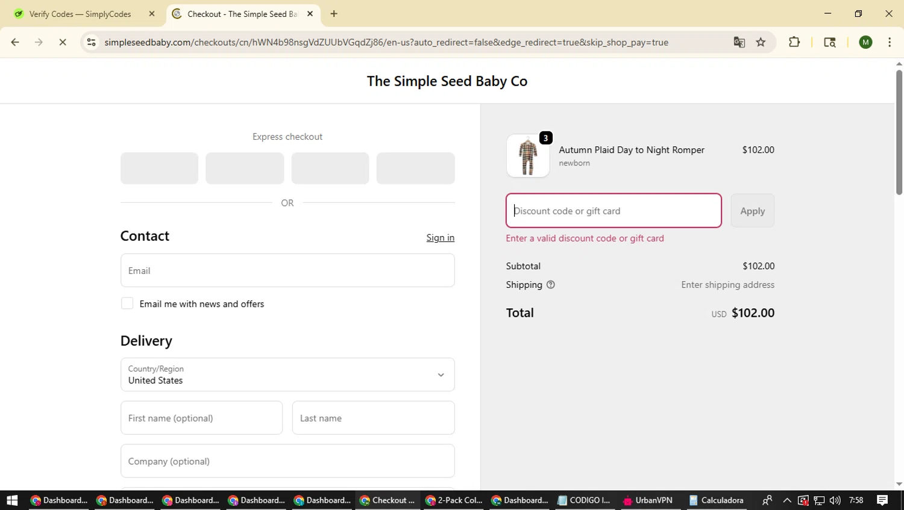
Task: Click the page vertical scrollbar thumb
Action: pyautogui.click(x=899, y=132)
